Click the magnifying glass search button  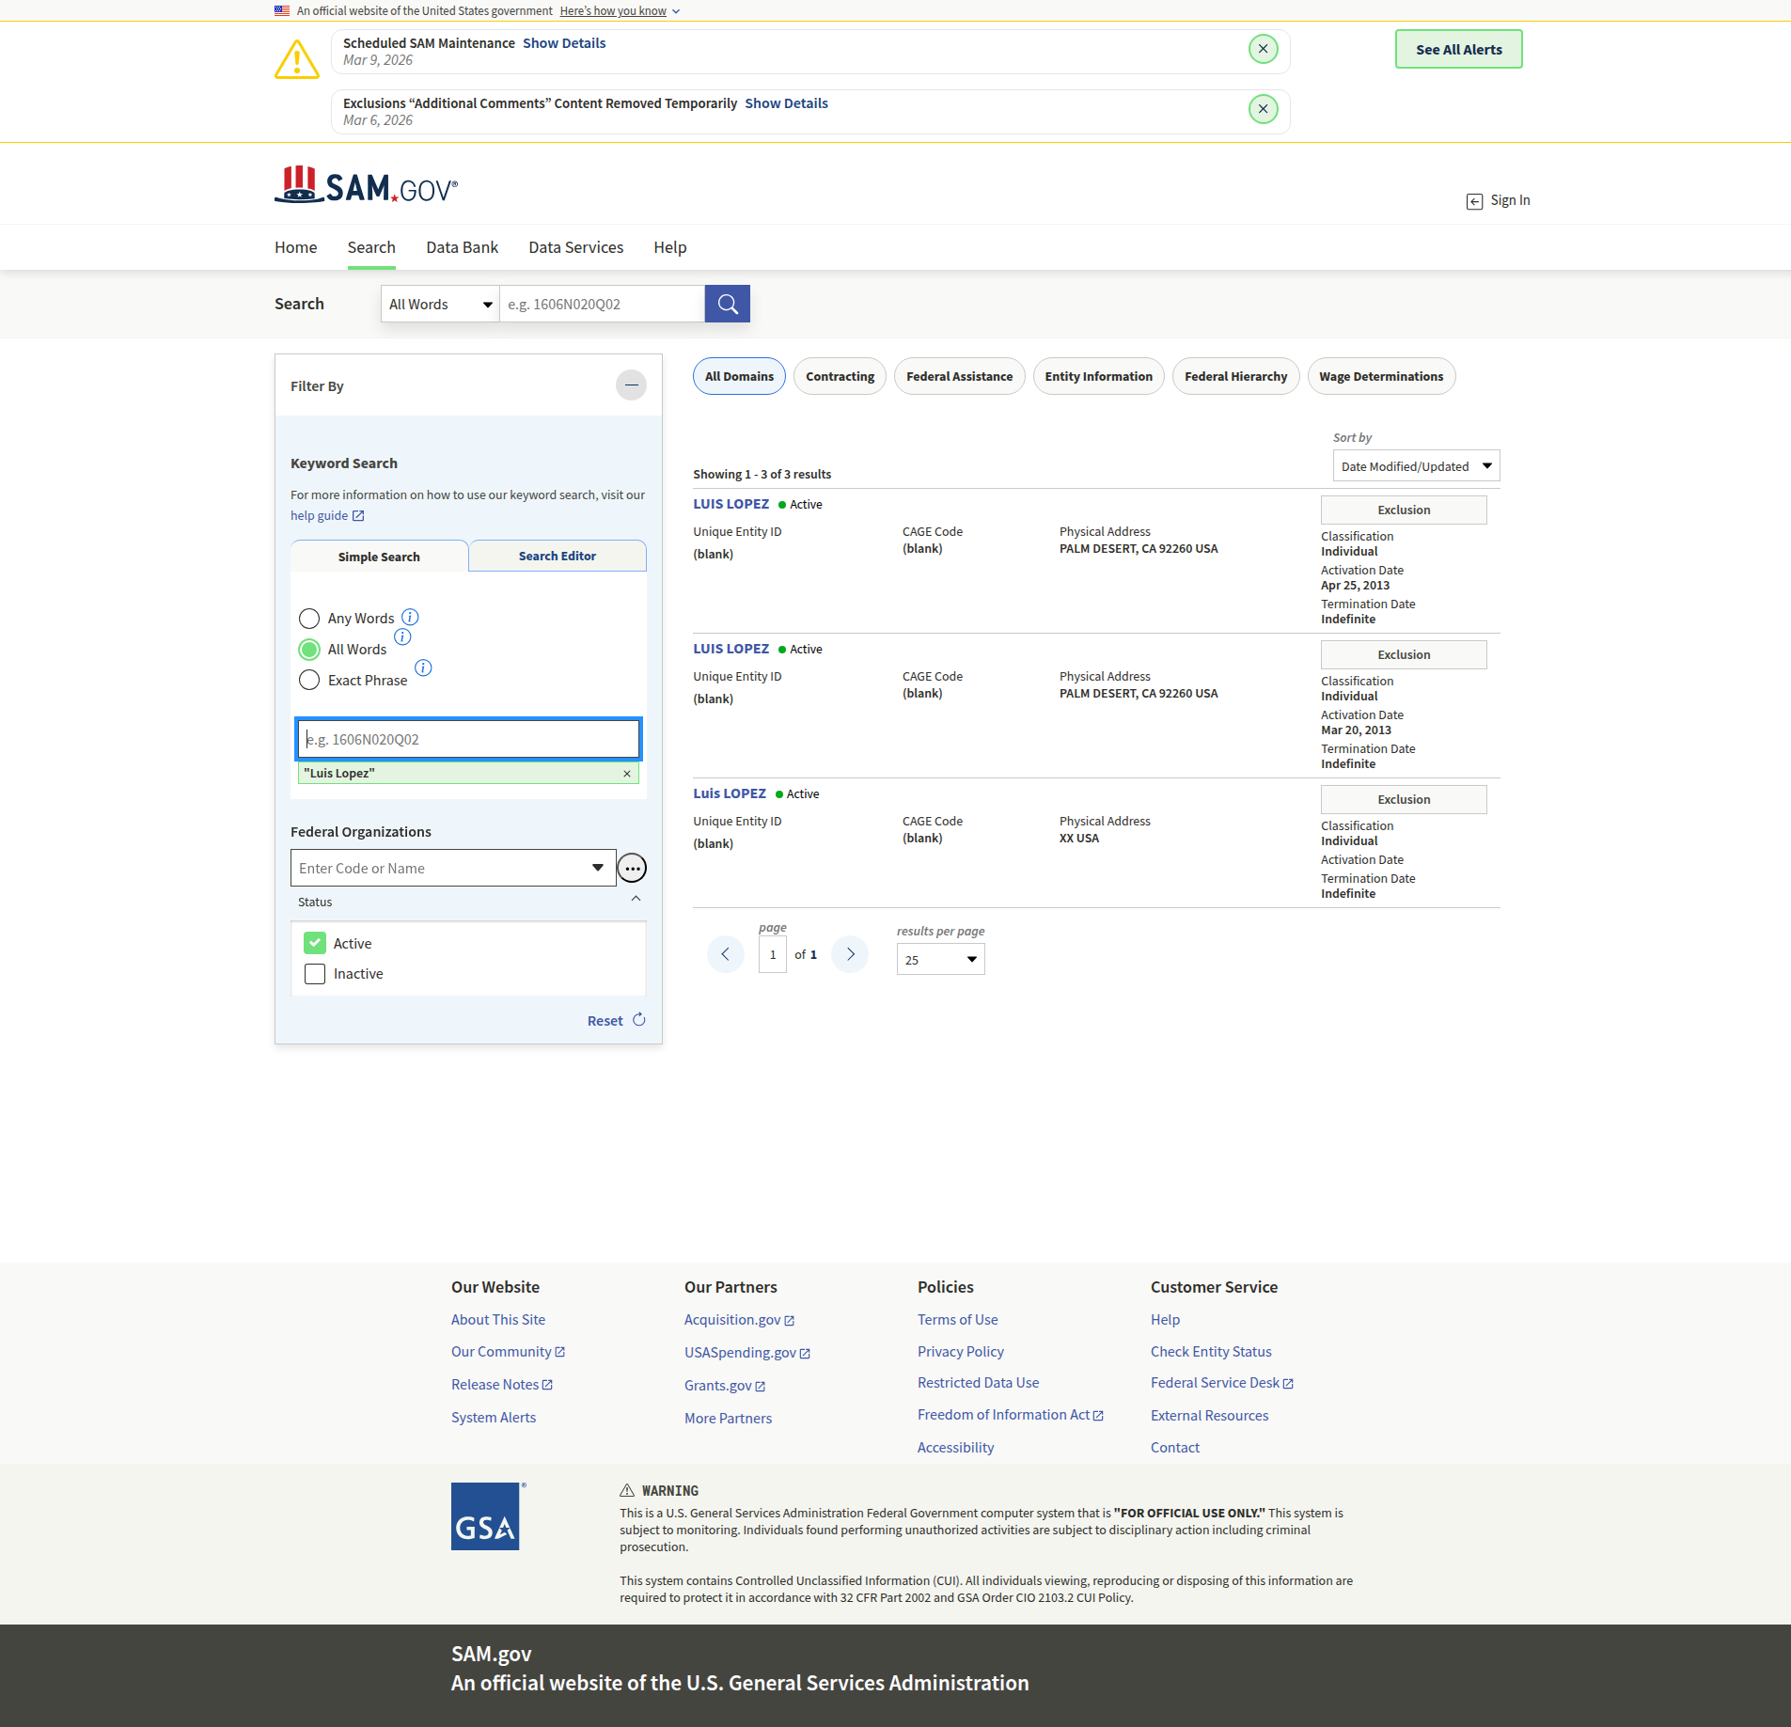pos(727,304)
